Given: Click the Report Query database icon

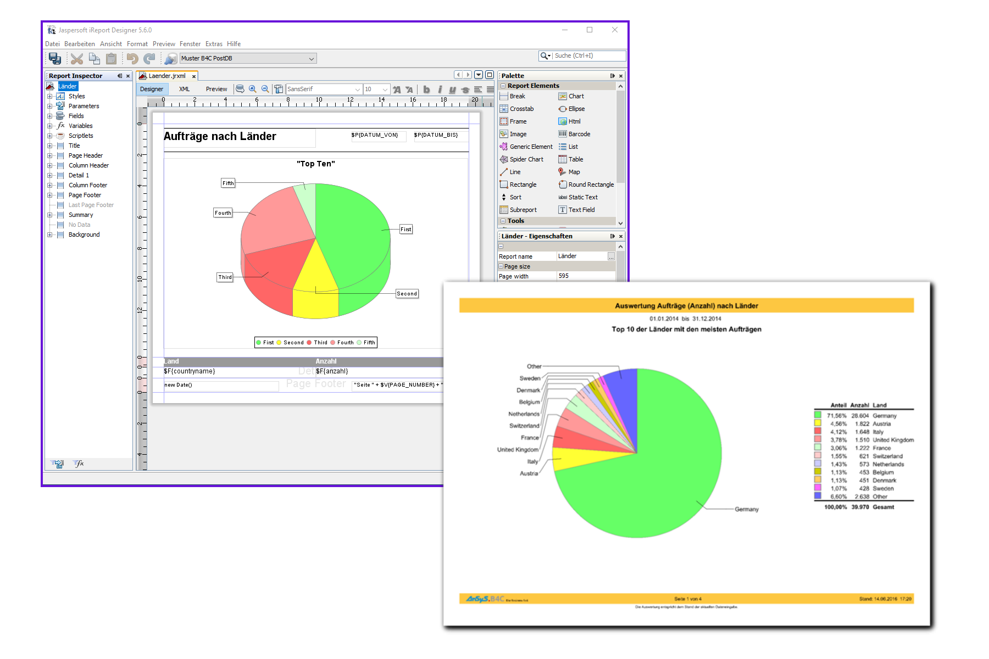Looking at the screenshot, I should click(x=240, y=89).
